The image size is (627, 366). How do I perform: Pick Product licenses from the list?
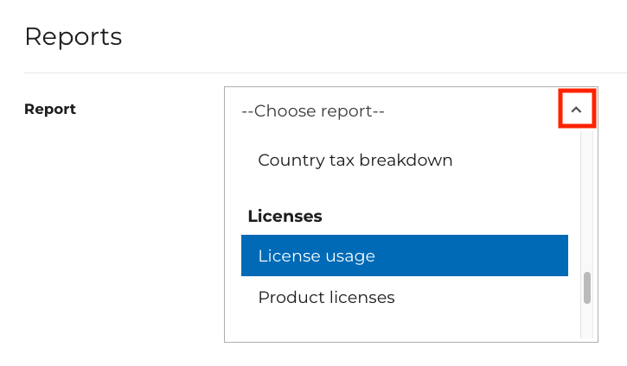404,297
